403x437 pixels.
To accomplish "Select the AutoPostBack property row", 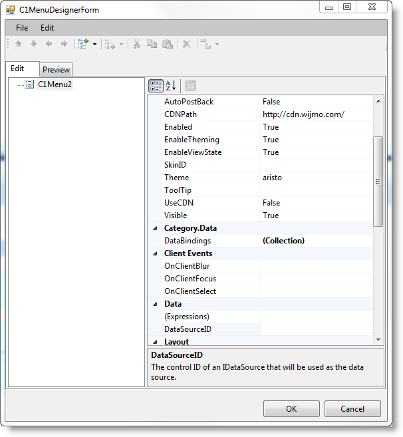I will pyautogui.click(x=267, y=102).
